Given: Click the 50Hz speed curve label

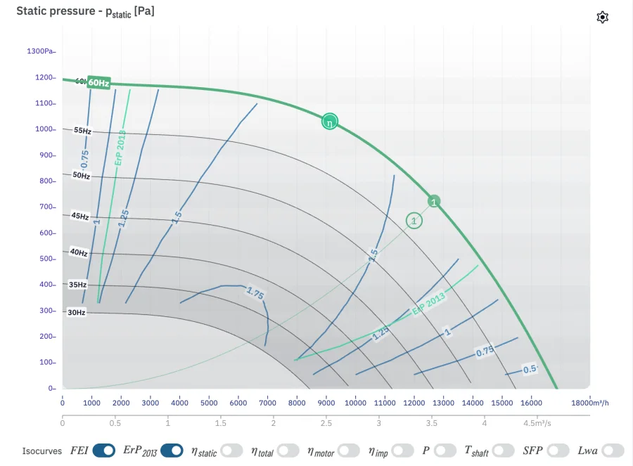Looking at the screenshot, I should tap(81, 175).
